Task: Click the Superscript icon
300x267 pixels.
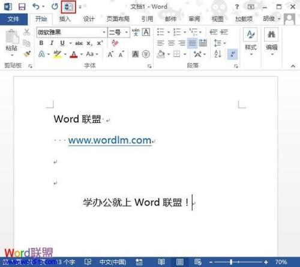Action: (x=100, y=43)
